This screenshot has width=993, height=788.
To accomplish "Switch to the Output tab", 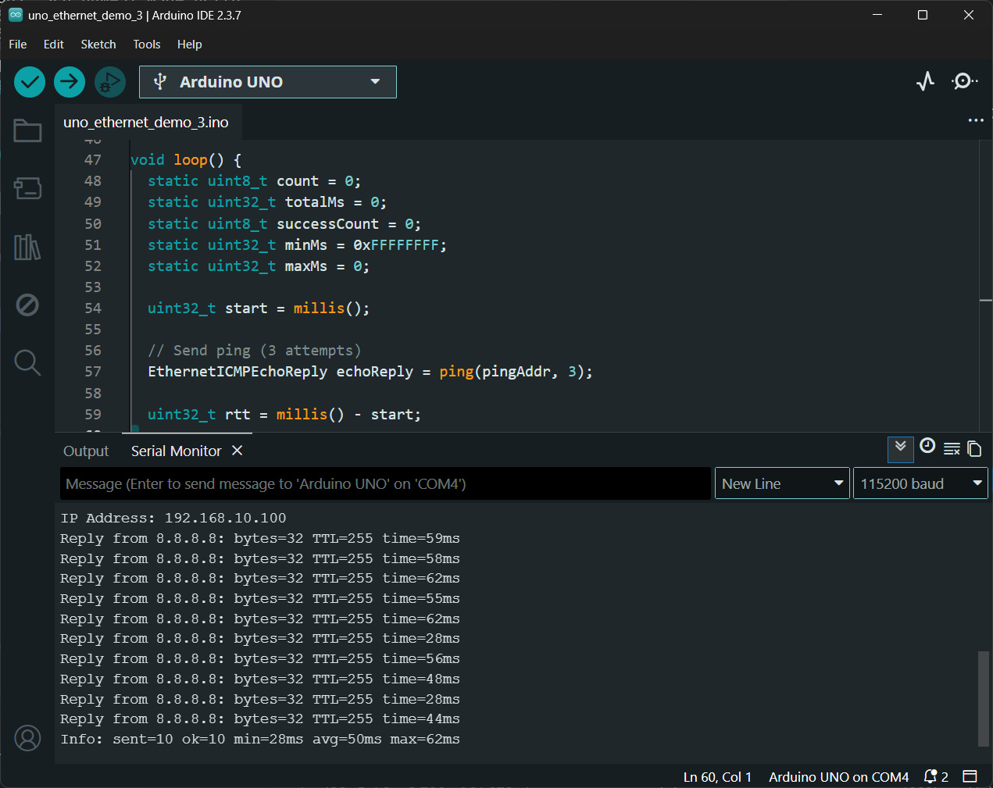I will [x=86, y=451].
